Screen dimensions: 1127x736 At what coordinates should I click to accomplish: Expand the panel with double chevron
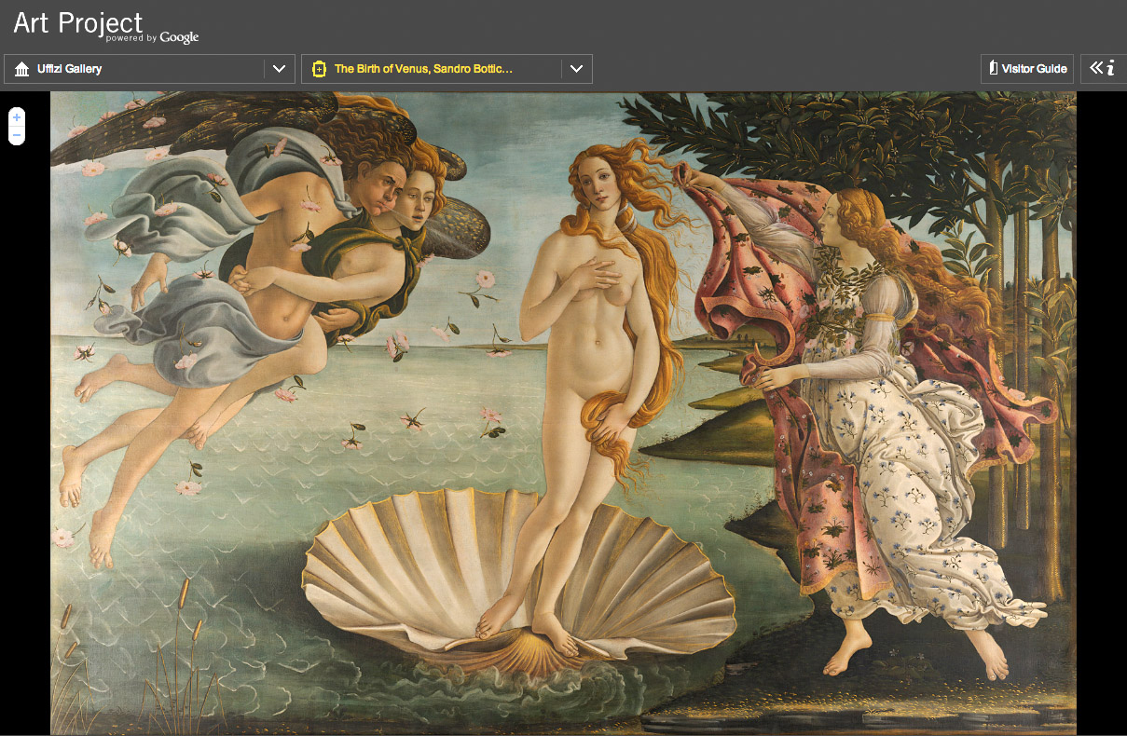[1096, 68]
